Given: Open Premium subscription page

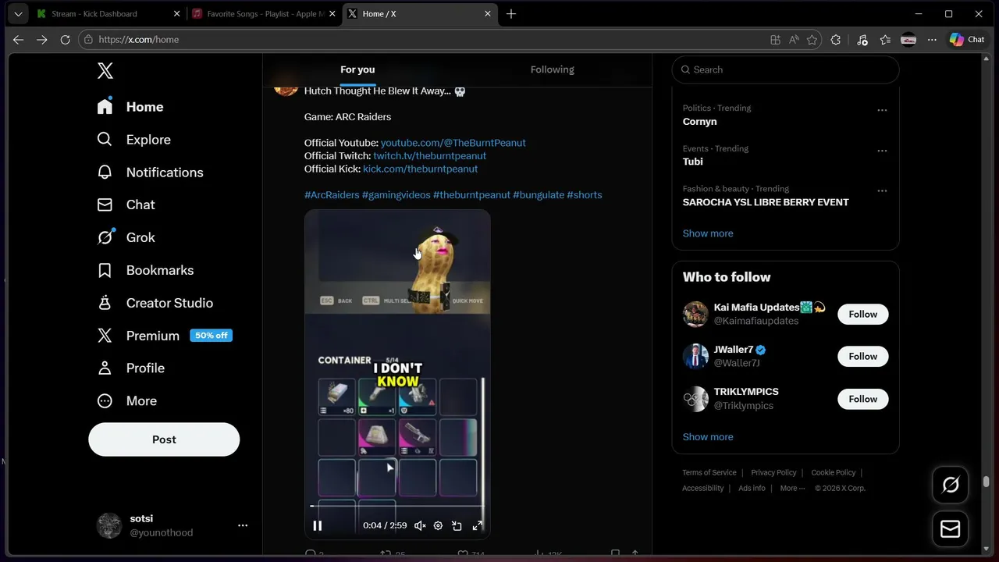Looking at the screenshot, I should 165,336.
